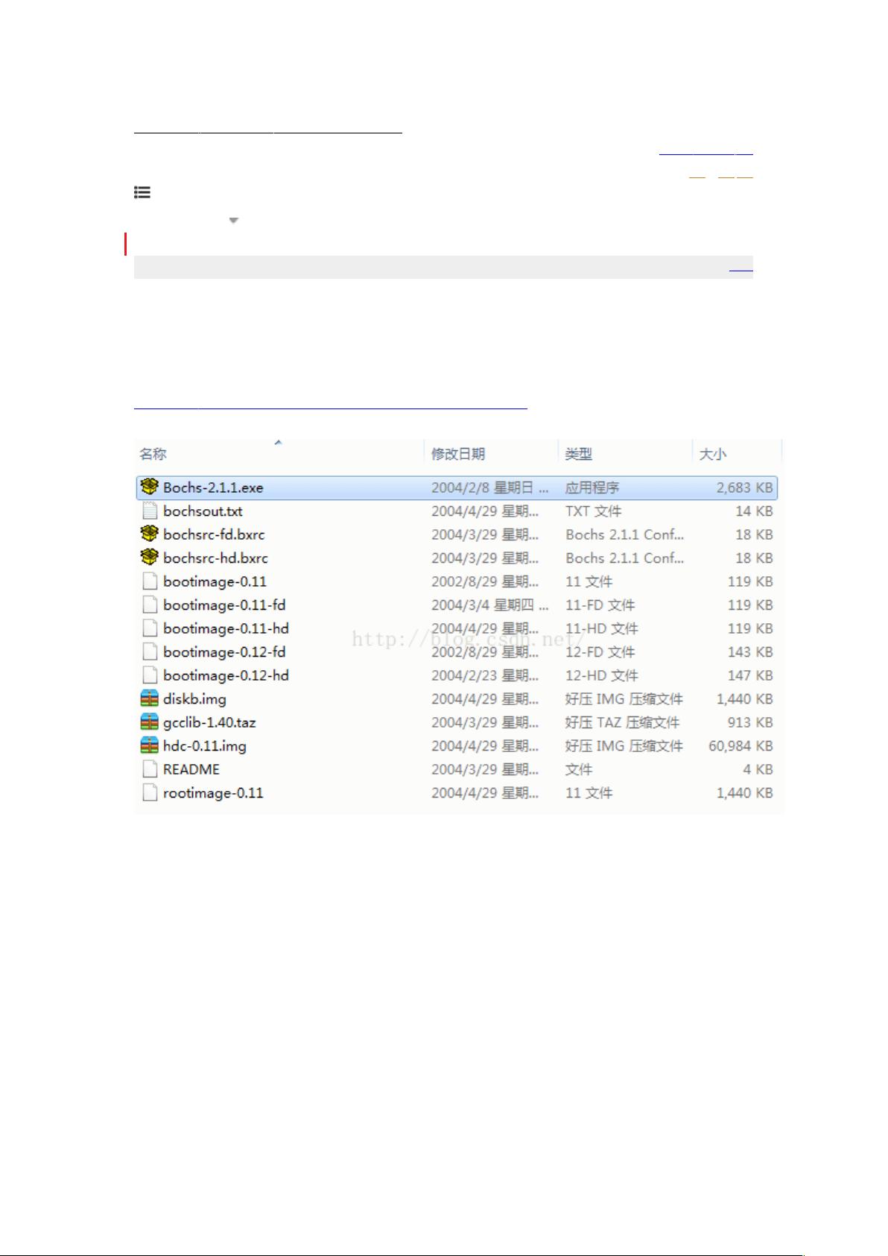Click the gcclib-1.40.taz archive icon
The height and width of the screenshot is (1256, 888).
point(150,722)
